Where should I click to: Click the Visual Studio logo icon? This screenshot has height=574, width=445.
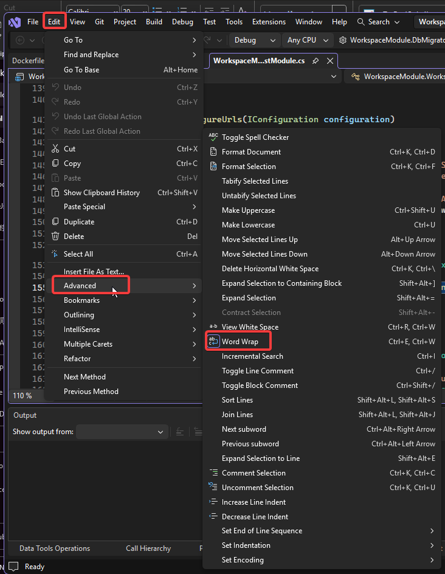(x=14, y=22)
